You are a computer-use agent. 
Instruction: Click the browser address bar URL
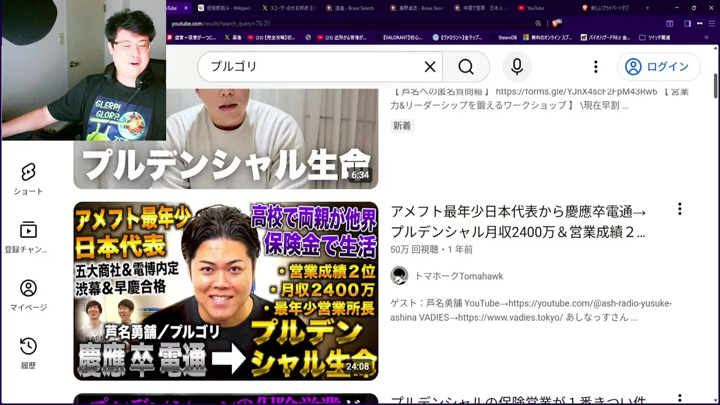pyautogui.click(x=220, y=24)
